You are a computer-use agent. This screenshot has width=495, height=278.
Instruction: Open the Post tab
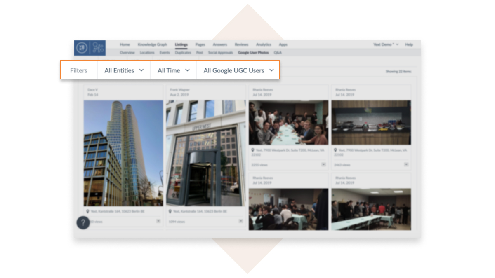(200, 53)
